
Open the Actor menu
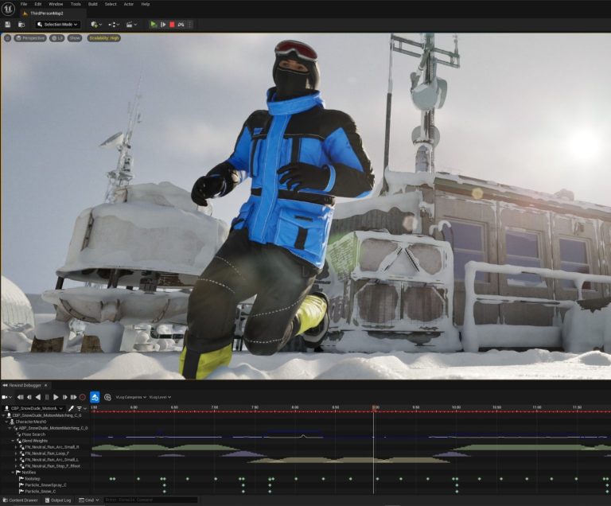[129, 4]
